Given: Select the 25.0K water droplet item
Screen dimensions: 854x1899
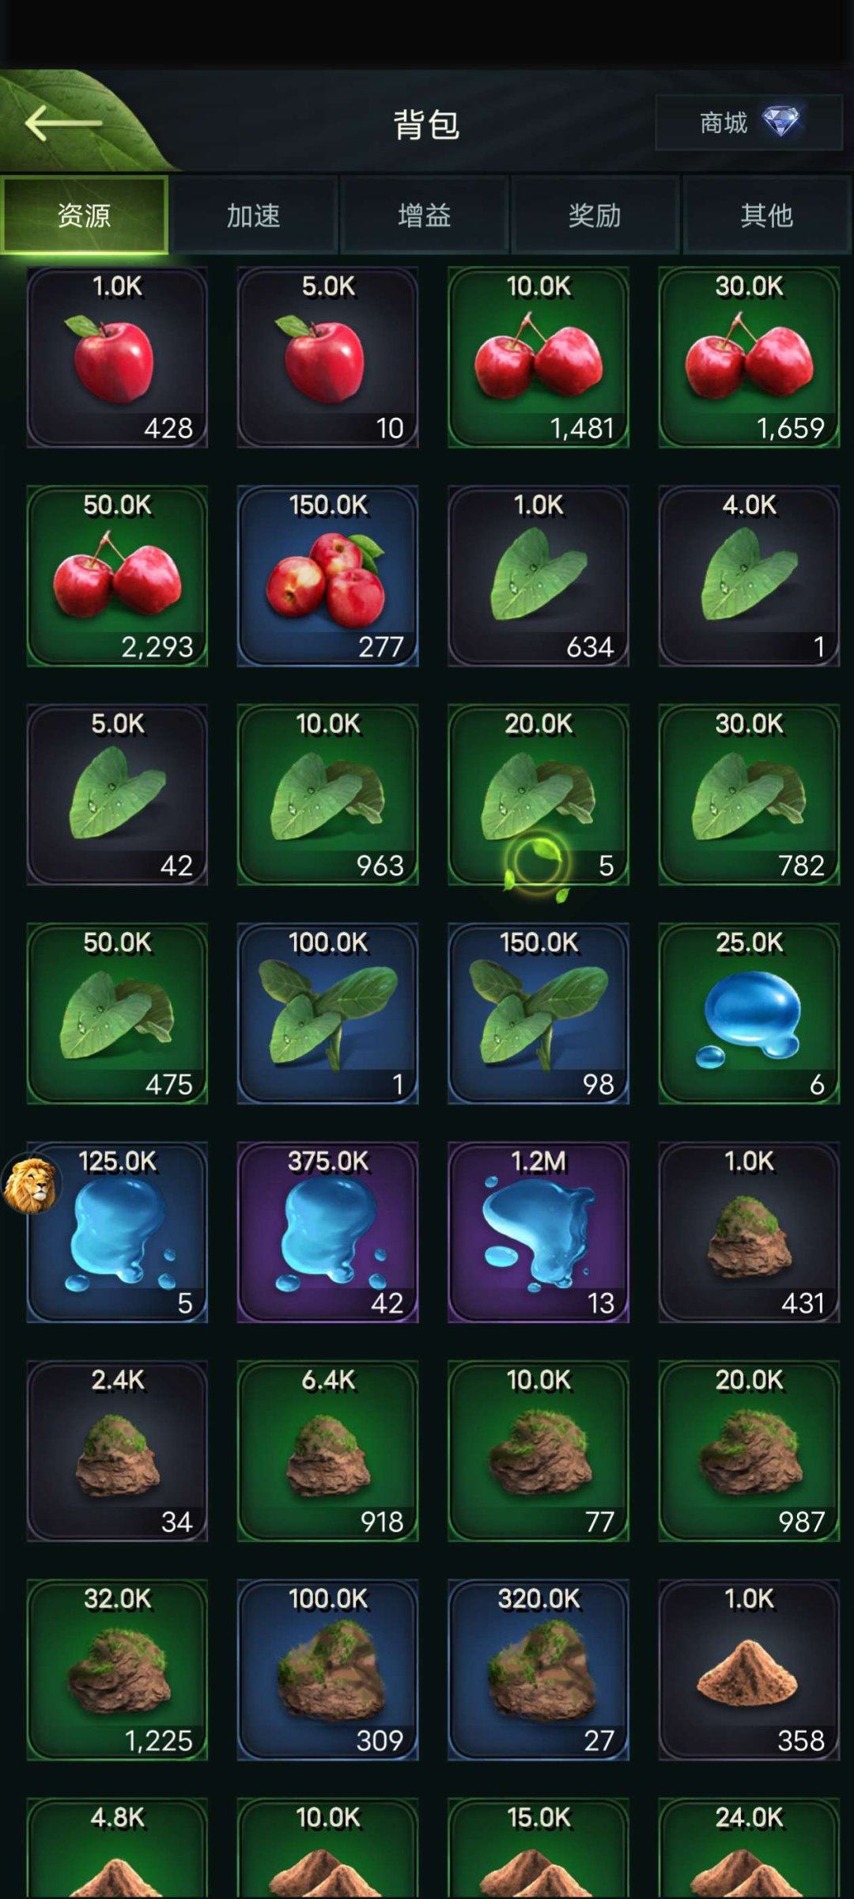Looking at the screenshot, I should click(749, 1014).
